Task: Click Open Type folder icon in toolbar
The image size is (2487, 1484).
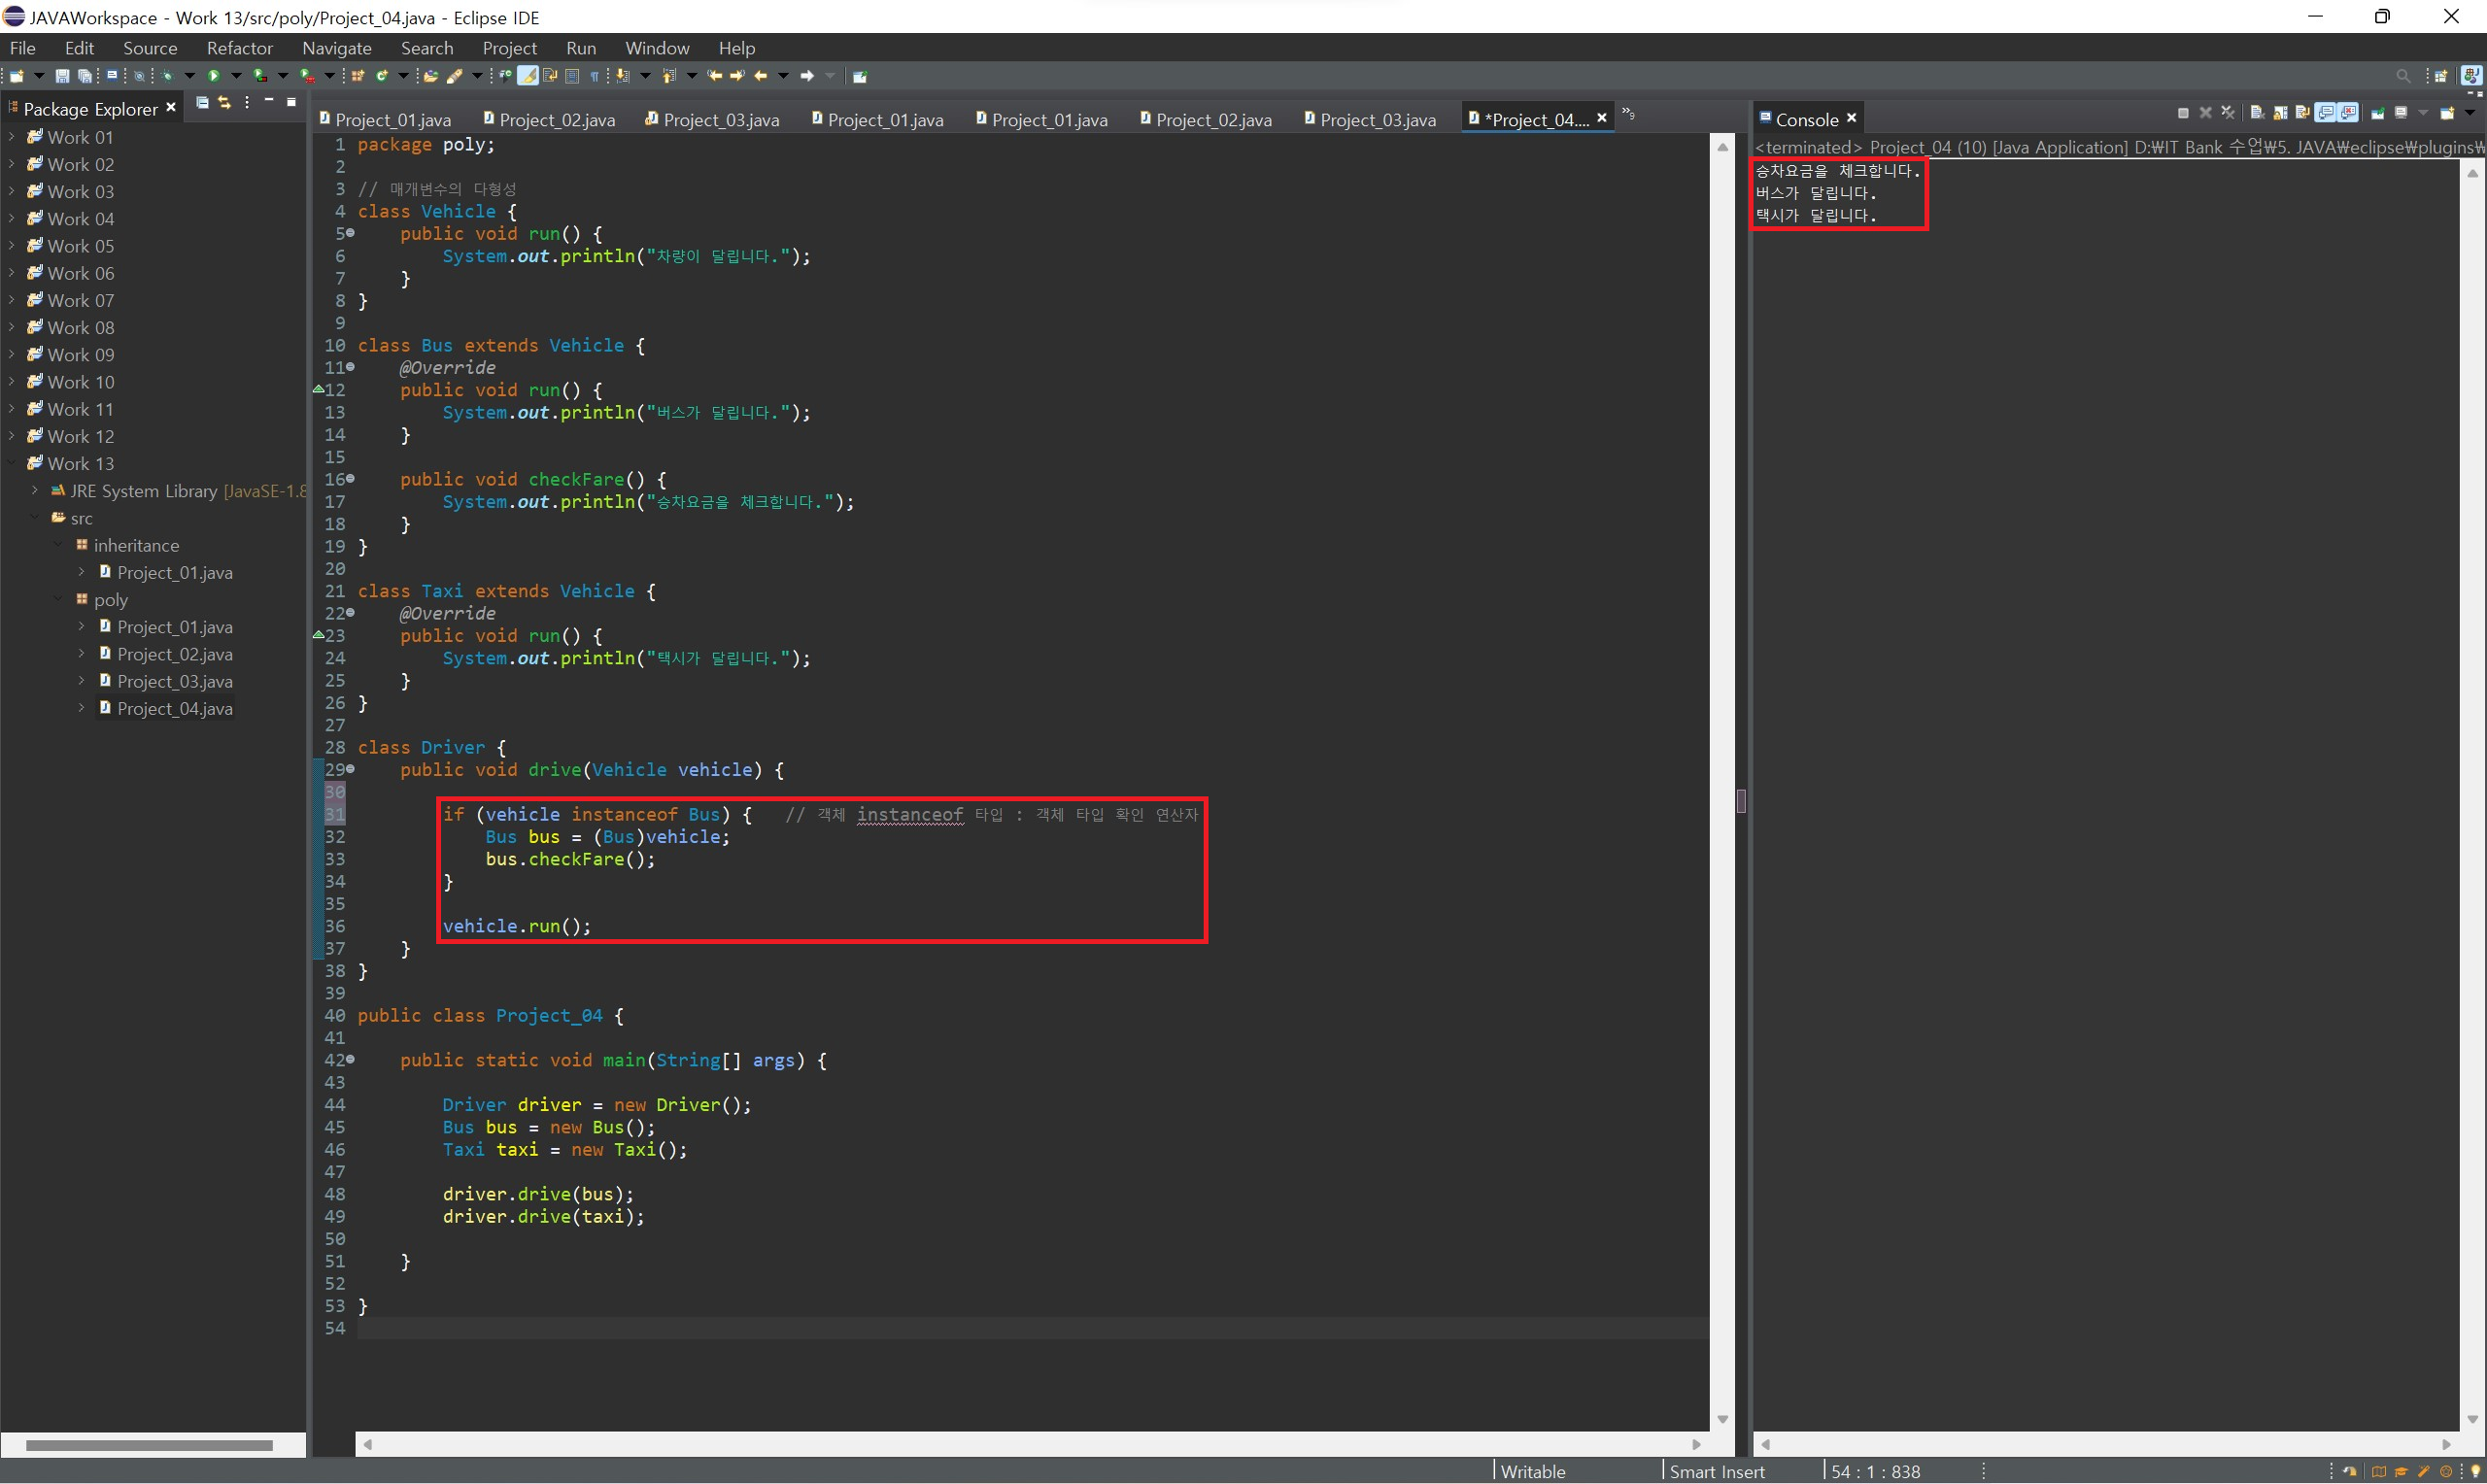Action: (x=431, y=76)
